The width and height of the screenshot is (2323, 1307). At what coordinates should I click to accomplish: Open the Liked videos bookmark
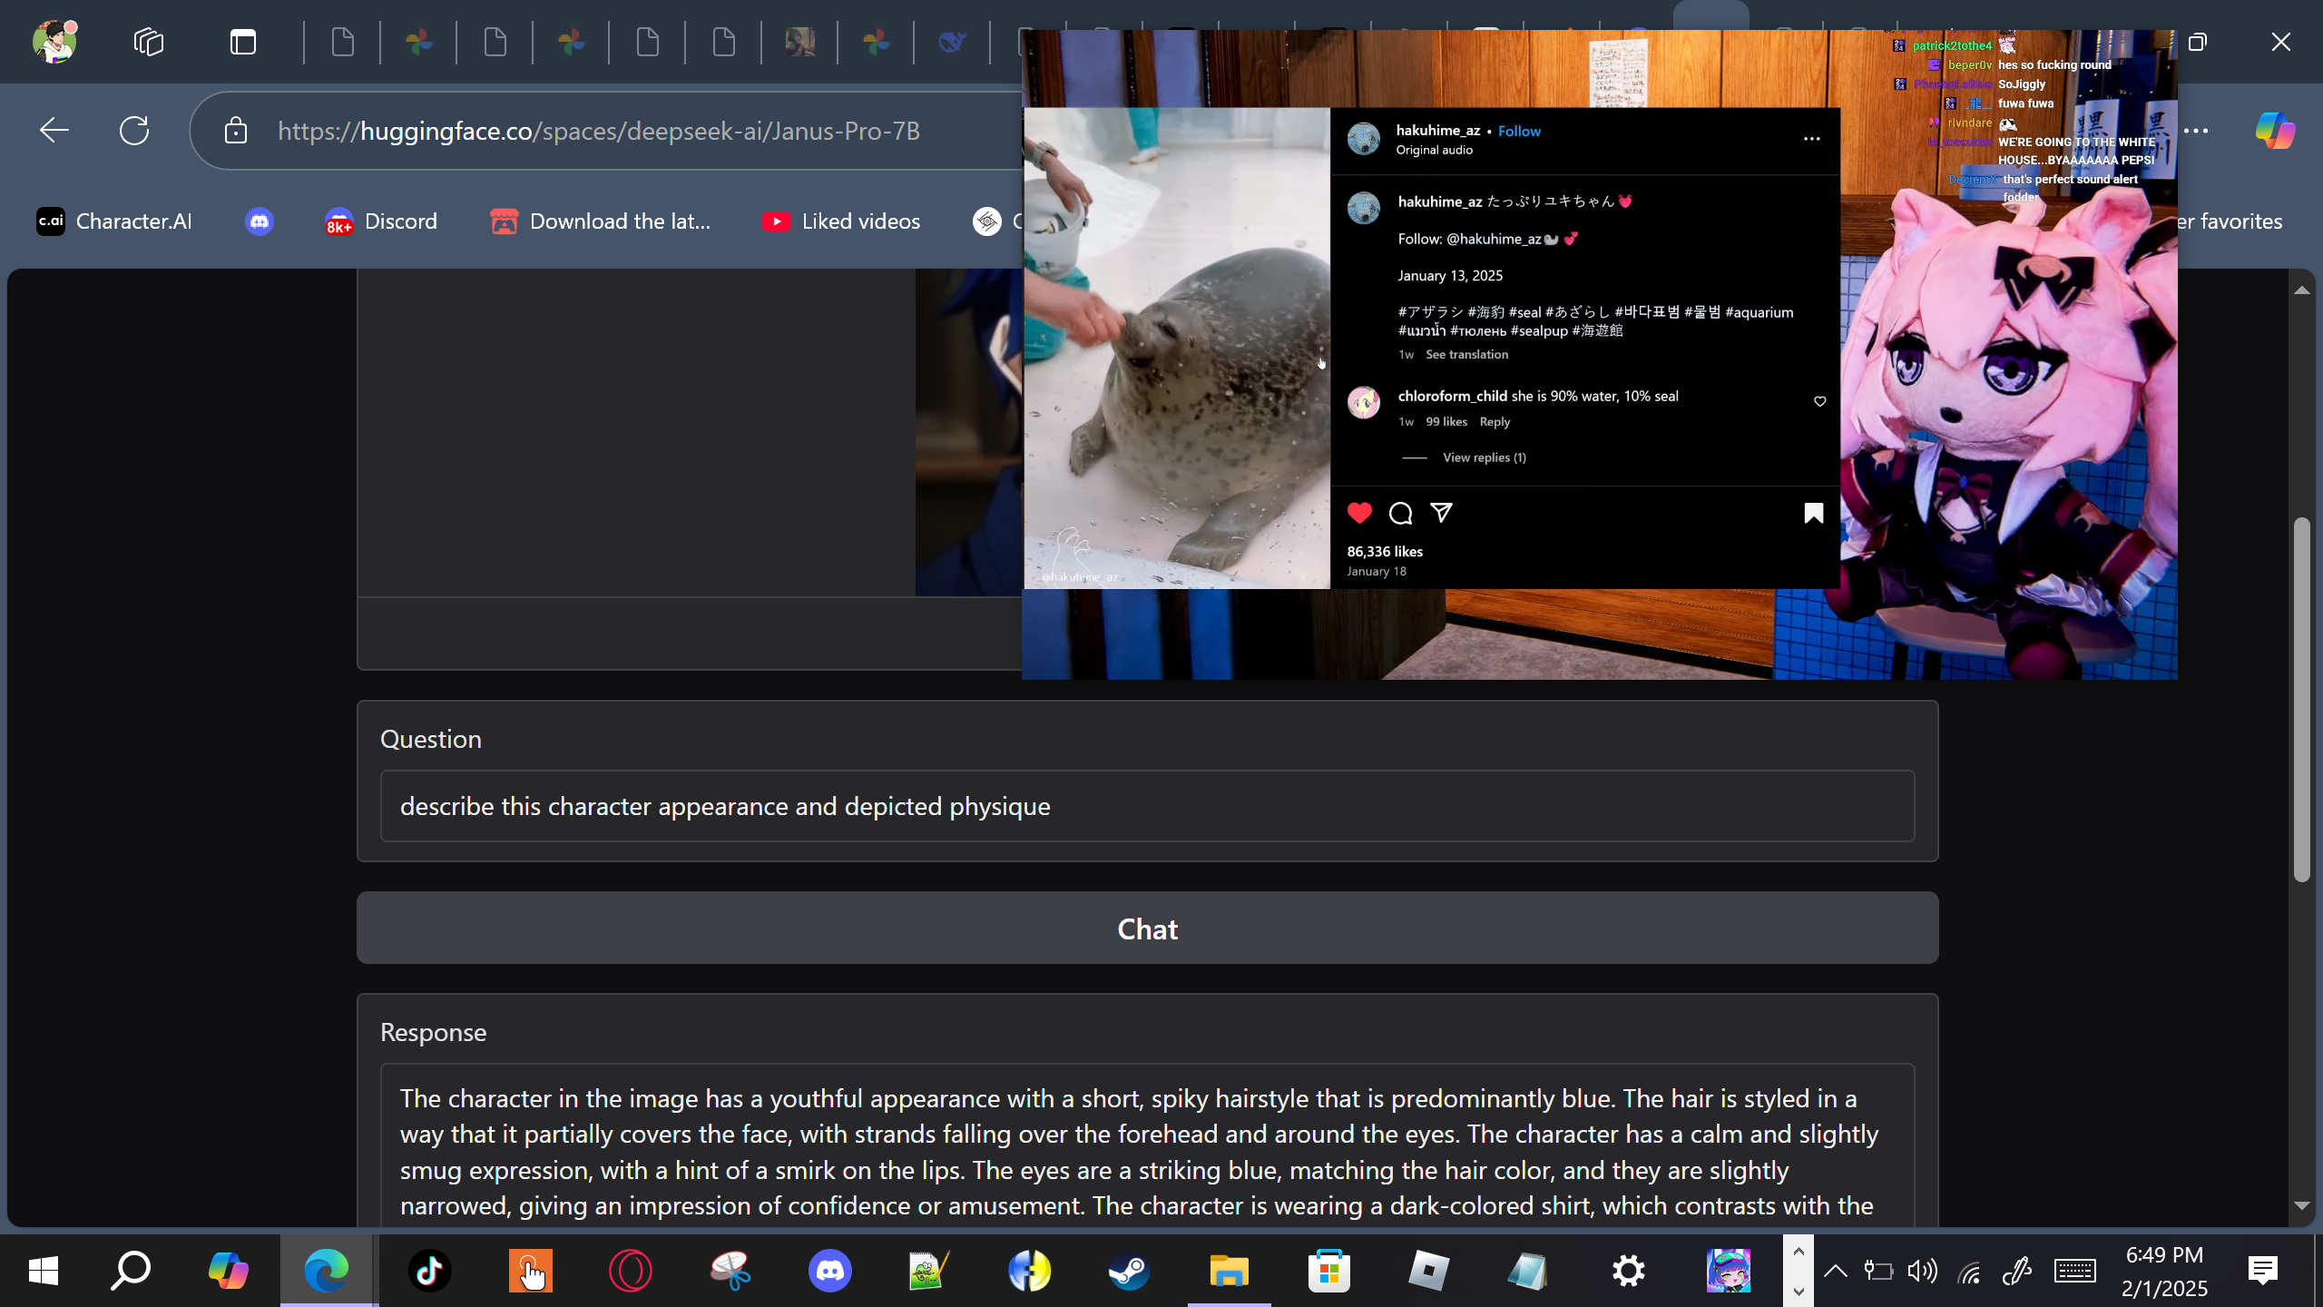tap(841, 221)
